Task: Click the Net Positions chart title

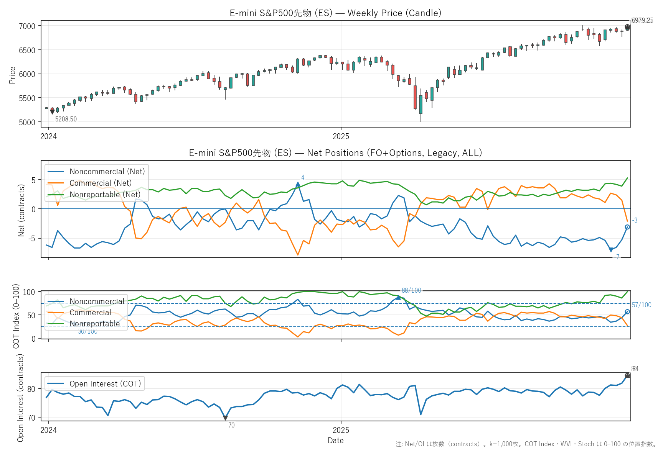Action: pos(335,153)
